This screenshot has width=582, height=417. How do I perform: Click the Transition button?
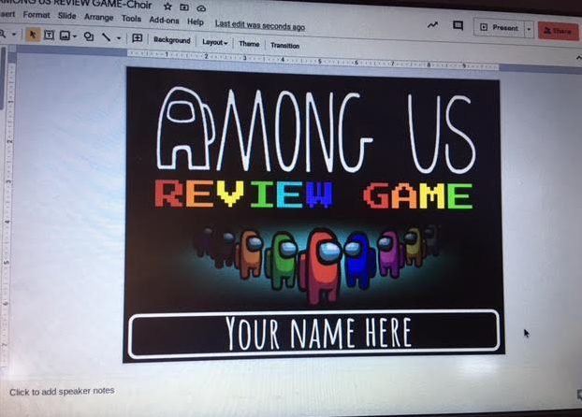click(x=284, y=45)
